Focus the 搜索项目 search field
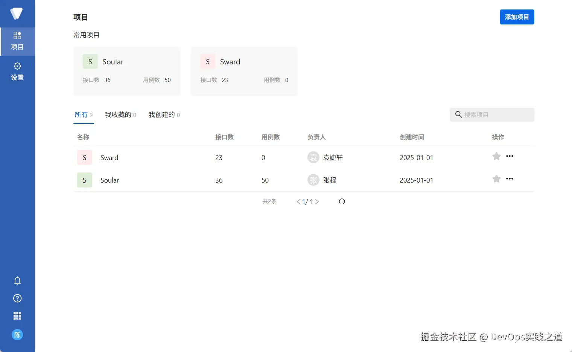Viewport: 572px width, 352px height. [x=492, y=114]
